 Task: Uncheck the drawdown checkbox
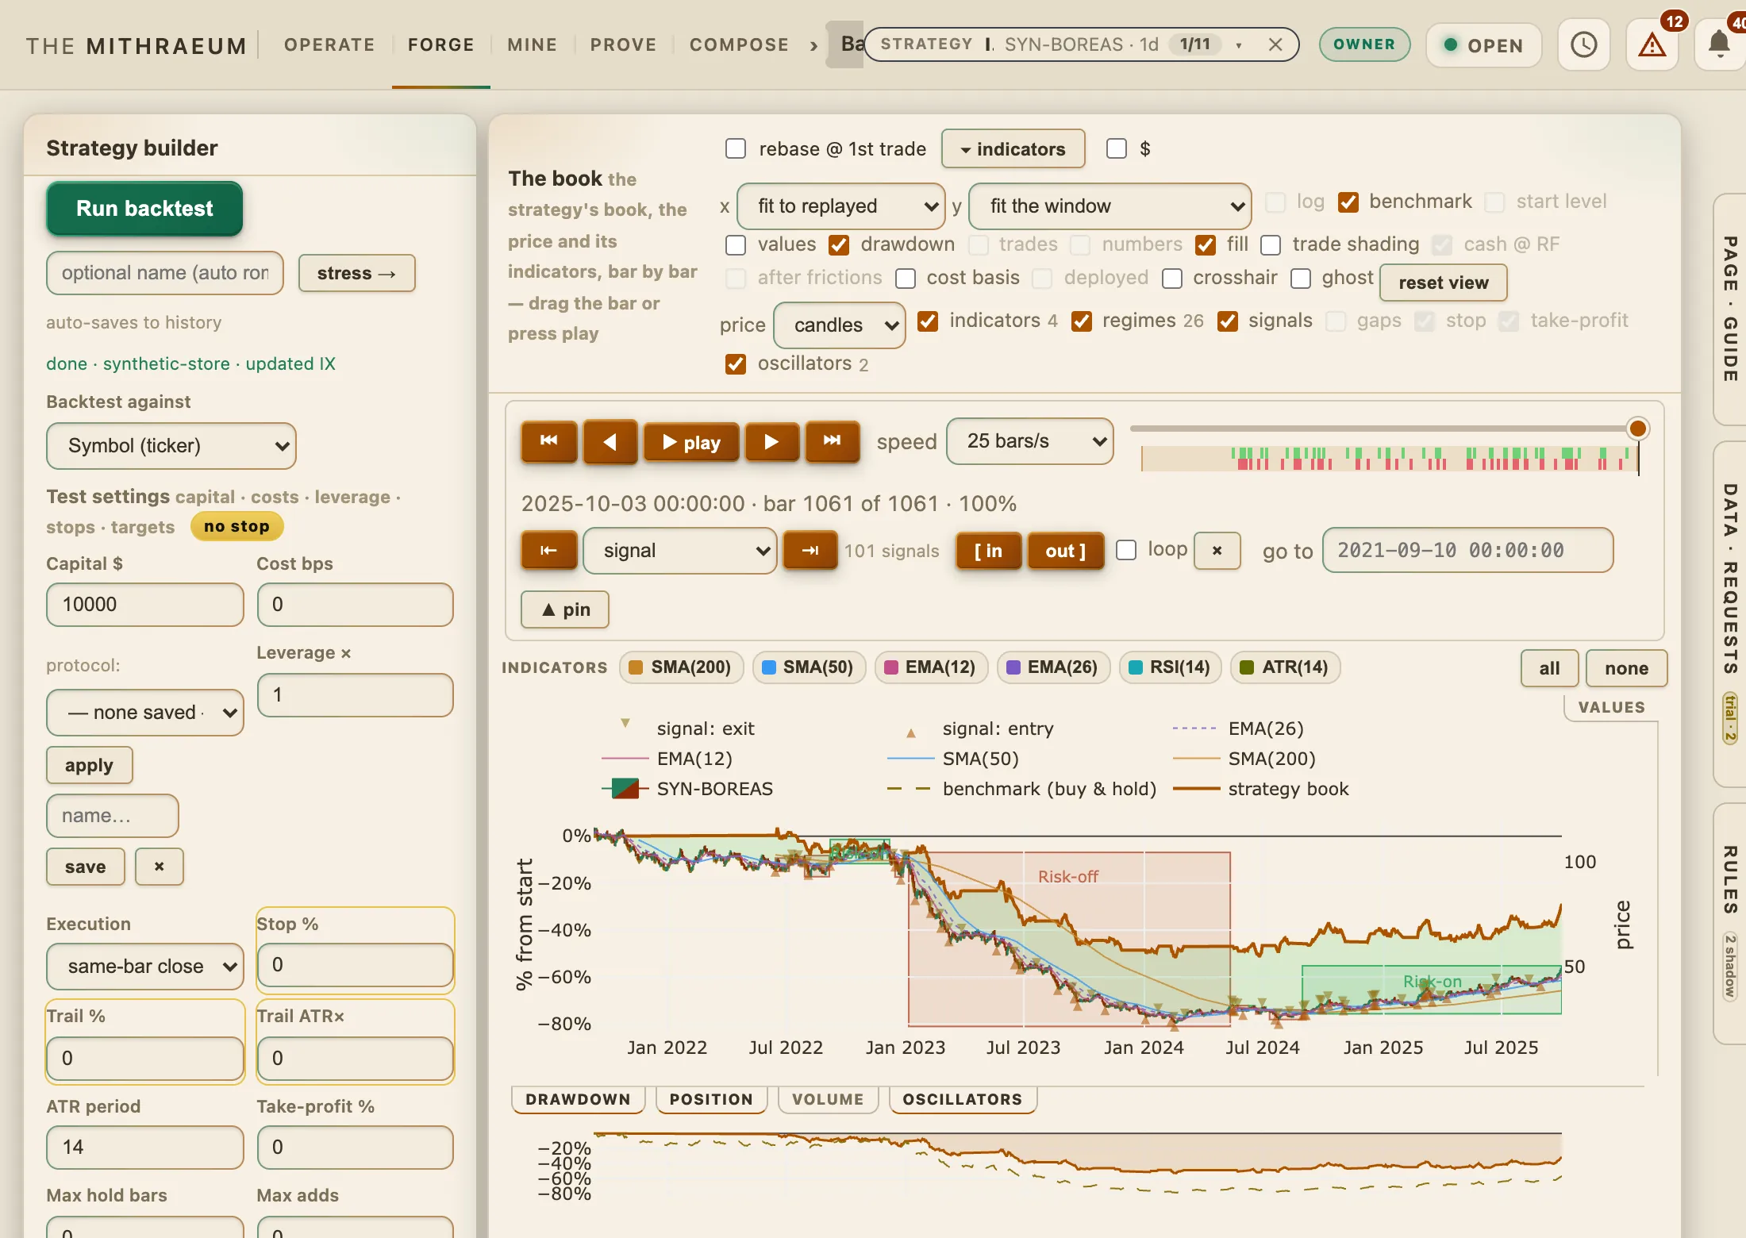tap(839, 245)
